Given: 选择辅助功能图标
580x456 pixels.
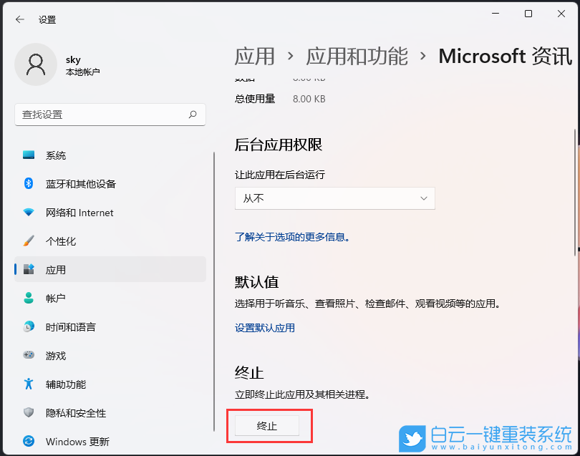Looking at the screenshot, I should coord(29,384).
